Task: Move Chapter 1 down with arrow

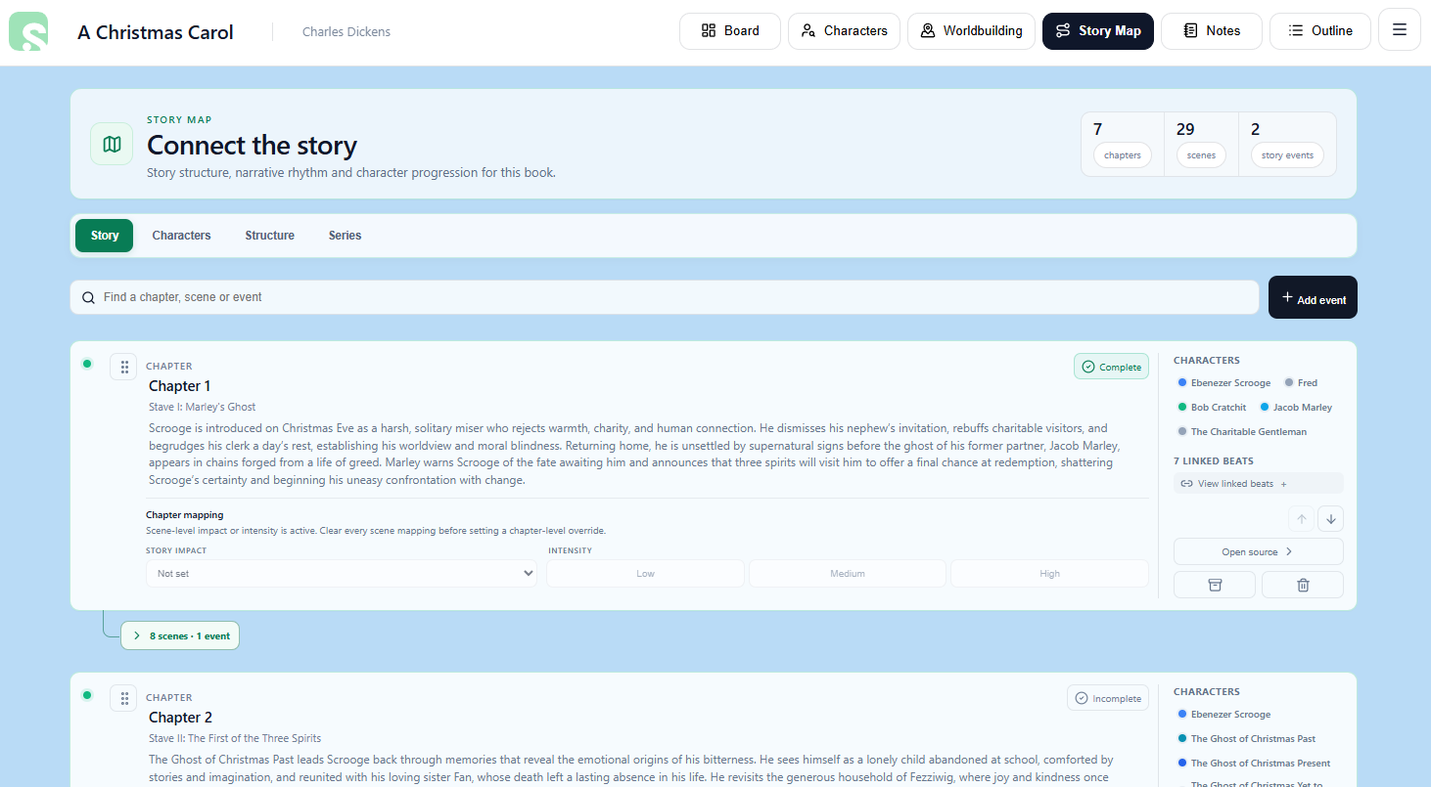Action: 1330,518
